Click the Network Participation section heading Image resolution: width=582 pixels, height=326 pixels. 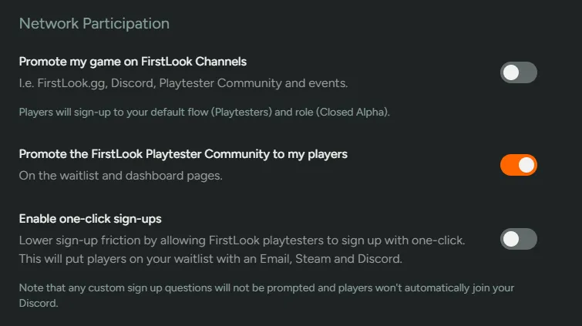94,24
